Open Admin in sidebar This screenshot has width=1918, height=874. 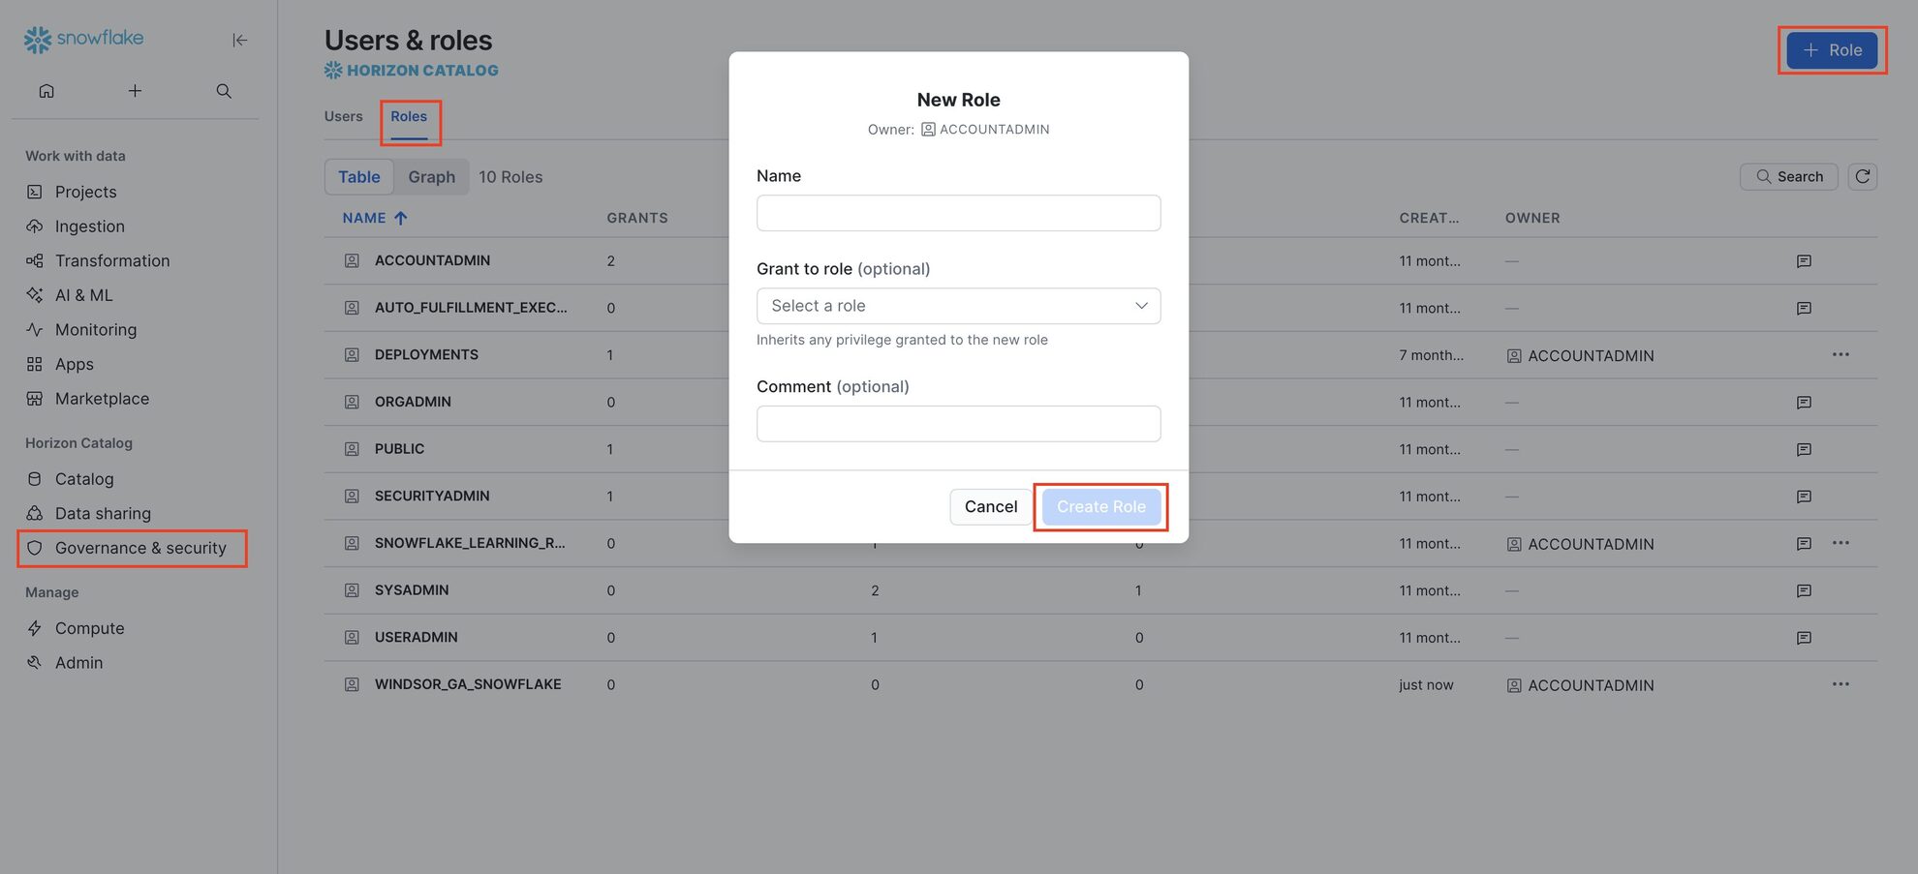coord(78,663)
